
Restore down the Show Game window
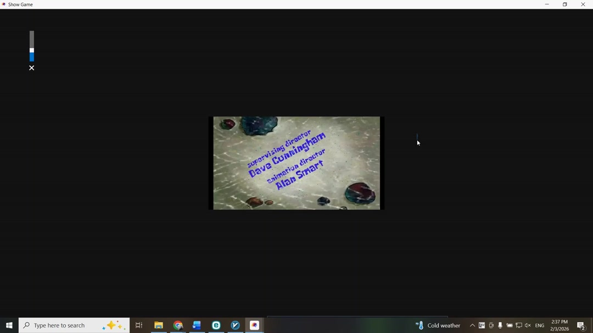coord(564,4)
